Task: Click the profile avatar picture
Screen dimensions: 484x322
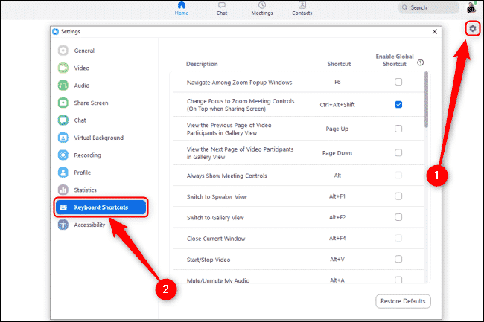Action: (472, 7)
